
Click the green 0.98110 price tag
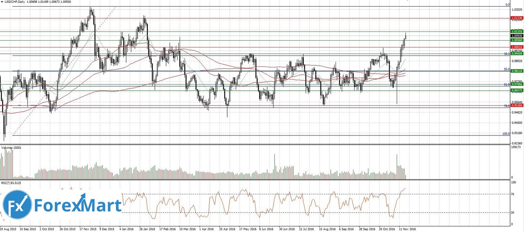(x=517, y=71)
